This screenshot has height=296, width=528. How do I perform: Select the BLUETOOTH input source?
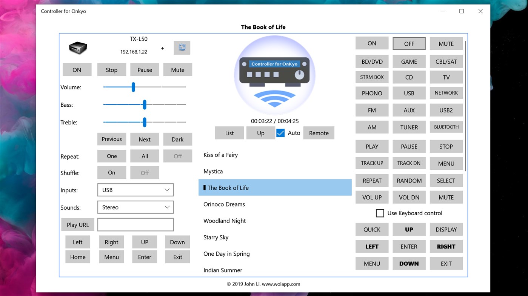pyautogui.click(x=446, y=127)
